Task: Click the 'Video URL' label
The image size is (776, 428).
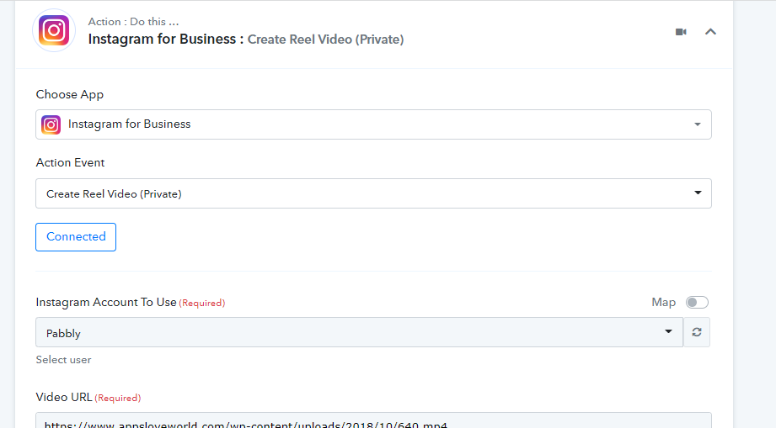Action: pyautogui.click(x=64, y=397)
